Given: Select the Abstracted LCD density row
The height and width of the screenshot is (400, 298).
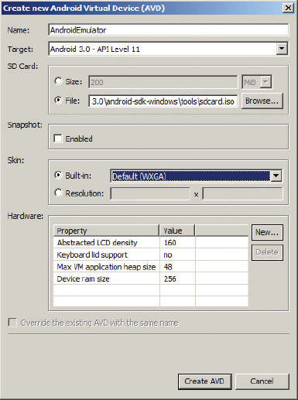Looking at the screenshot, I should point(151,242).
